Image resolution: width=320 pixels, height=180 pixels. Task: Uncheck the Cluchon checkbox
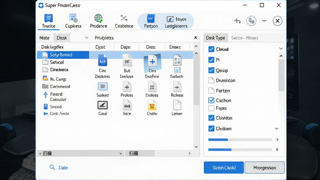point(211,100)
